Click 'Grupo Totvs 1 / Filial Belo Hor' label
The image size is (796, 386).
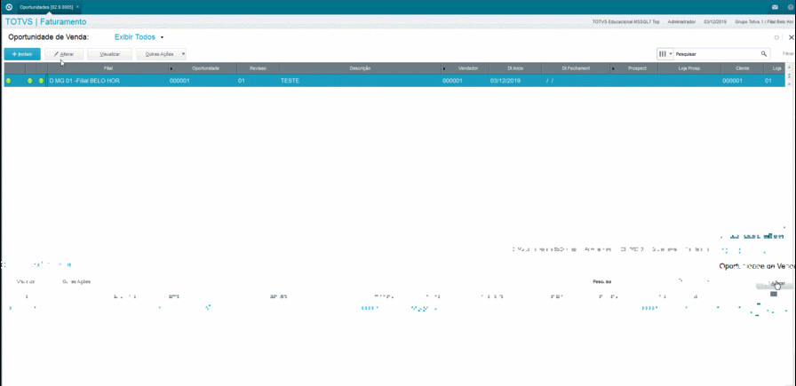click(764, 22)
